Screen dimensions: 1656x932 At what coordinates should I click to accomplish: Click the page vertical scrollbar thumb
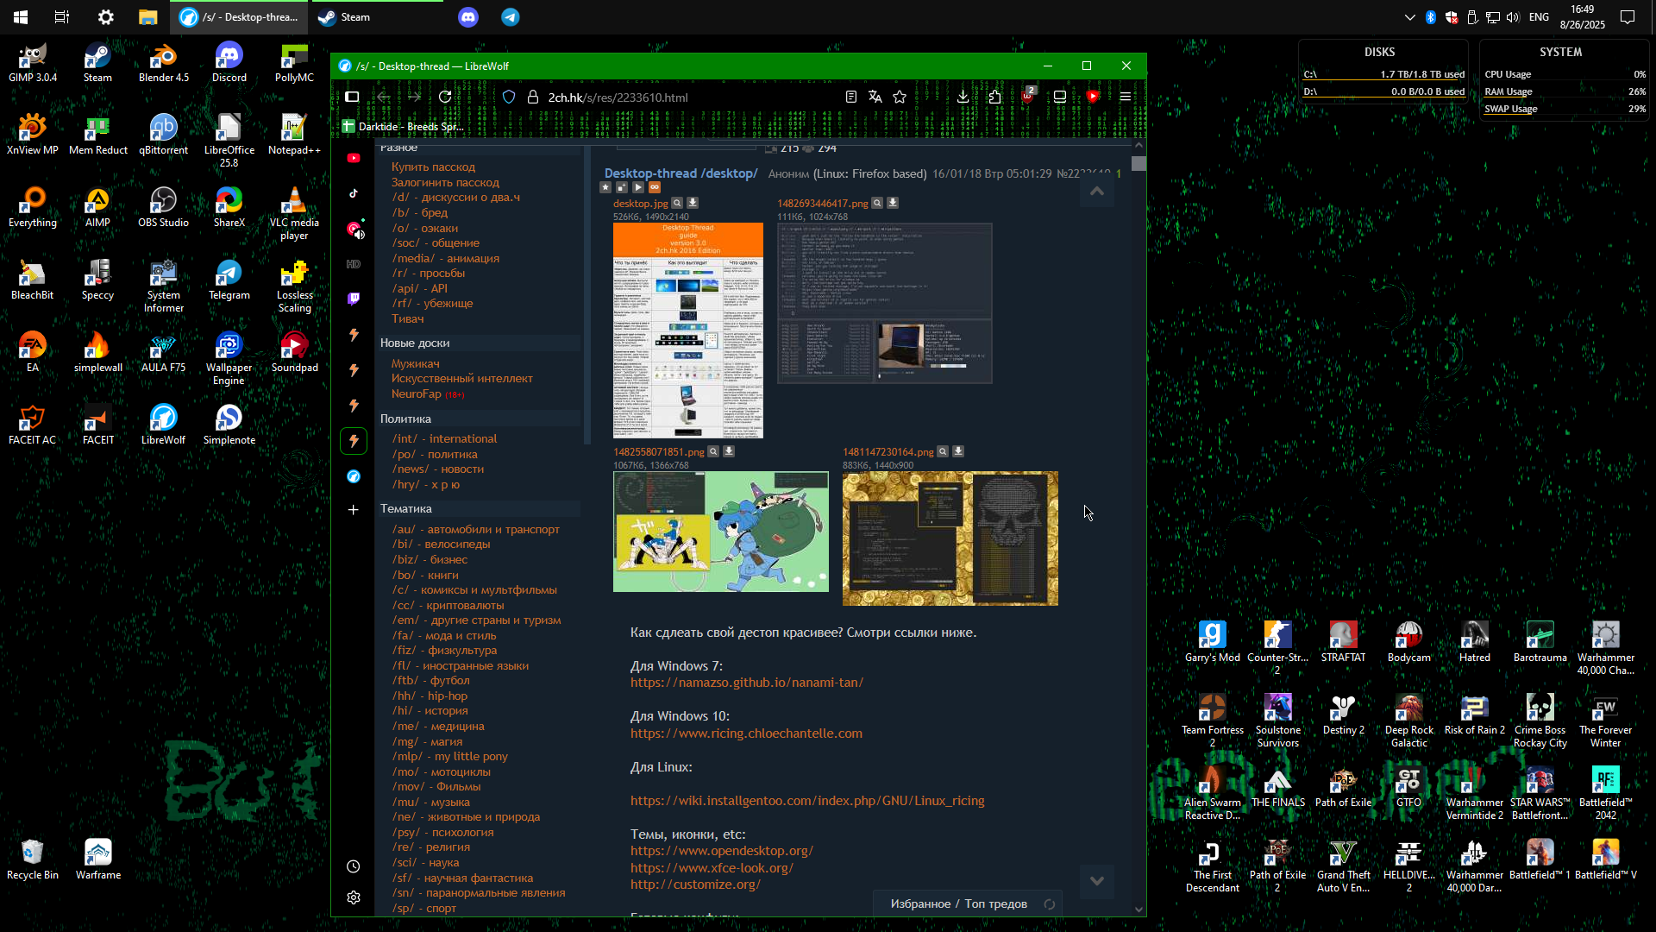(x=1139, y=163)
